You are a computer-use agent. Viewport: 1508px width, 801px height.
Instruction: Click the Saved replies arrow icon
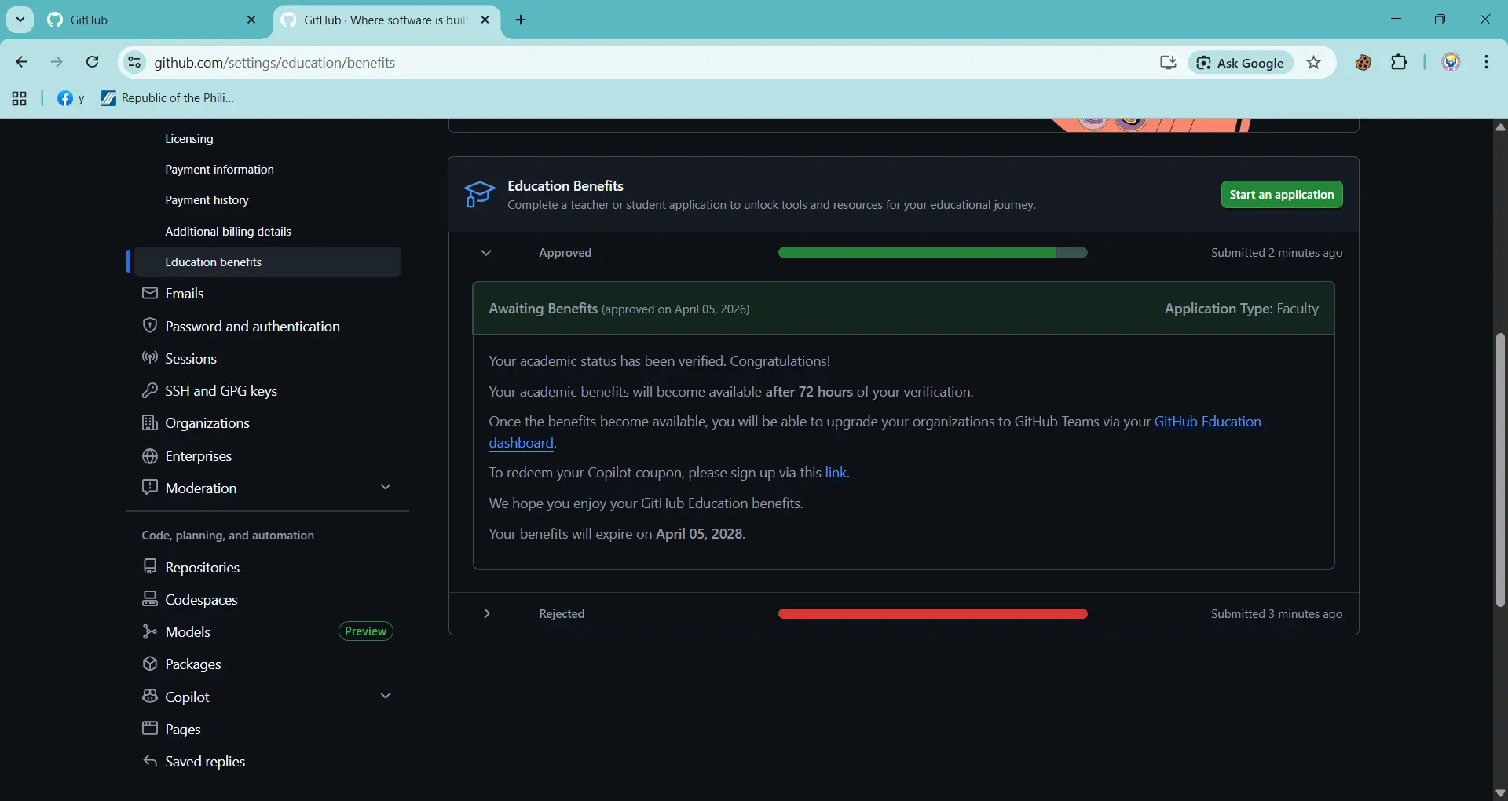[149, 761]
